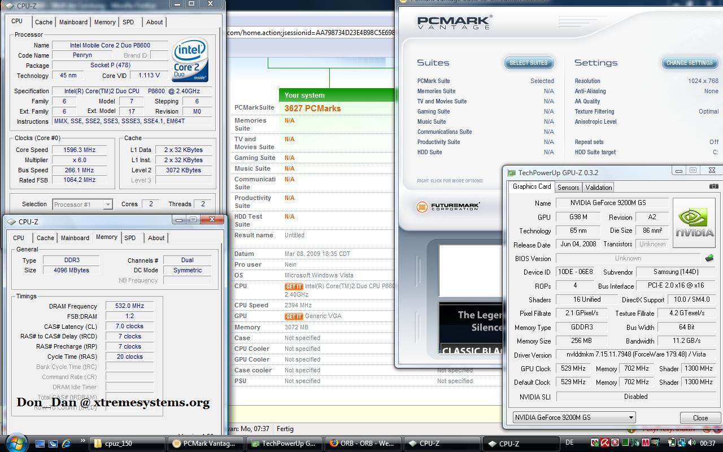Switch to CPU tab in lower CPU-Z window
This screenshot has height=452, width=723.
(19, 238)
